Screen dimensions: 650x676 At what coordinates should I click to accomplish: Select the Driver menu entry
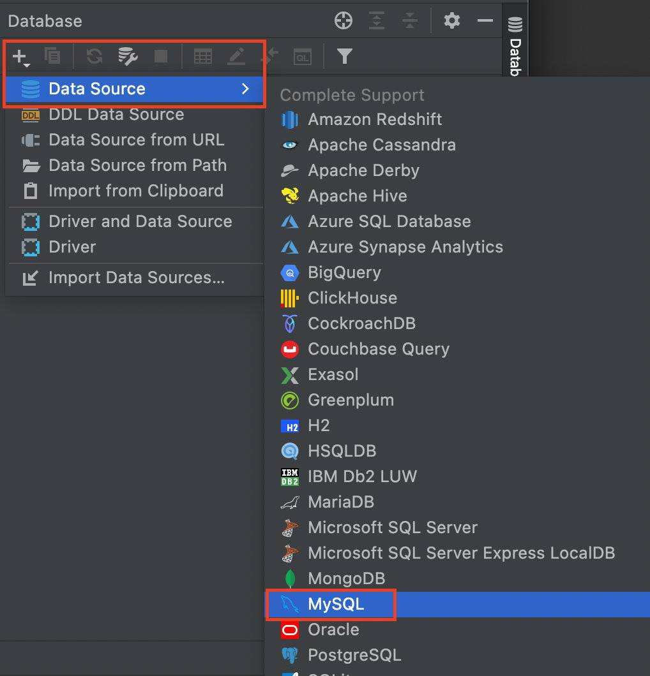click(x=135, y=247)
